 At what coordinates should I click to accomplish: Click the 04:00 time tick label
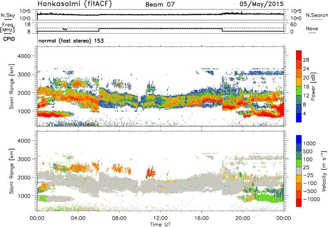[x=78, y=218]
